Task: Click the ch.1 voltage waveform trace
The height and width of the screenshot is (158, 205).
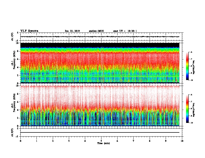Action: (x=100, y=37)
